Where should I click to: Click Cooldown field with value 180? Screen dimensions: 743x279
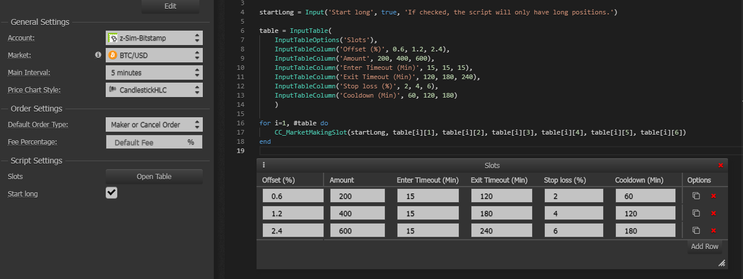(645, 230)
